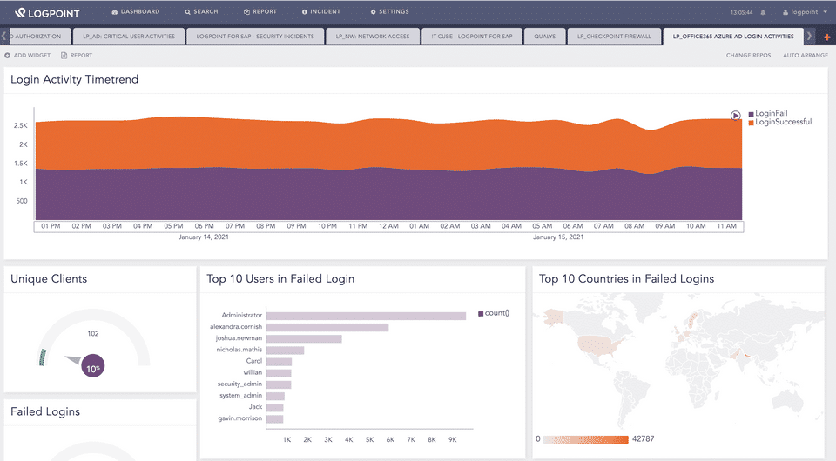The width and height of the screenshot is (836, 461).
Task: Open the Report menu item
Action: click(260, 11)
